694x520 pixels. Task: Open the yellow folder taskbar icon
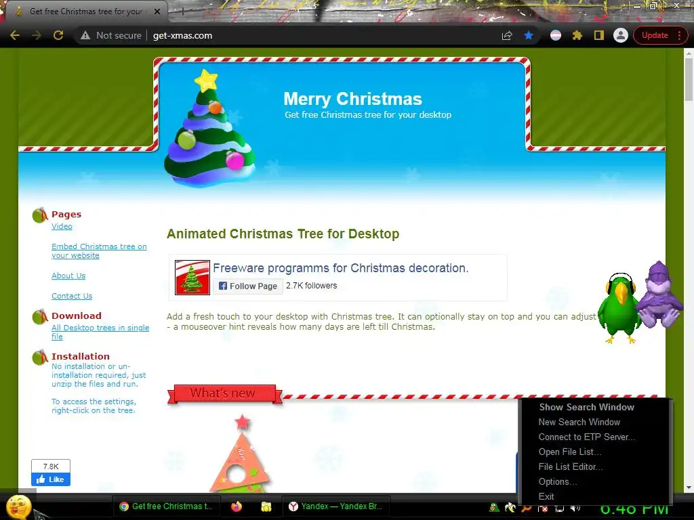pos(266,506)
